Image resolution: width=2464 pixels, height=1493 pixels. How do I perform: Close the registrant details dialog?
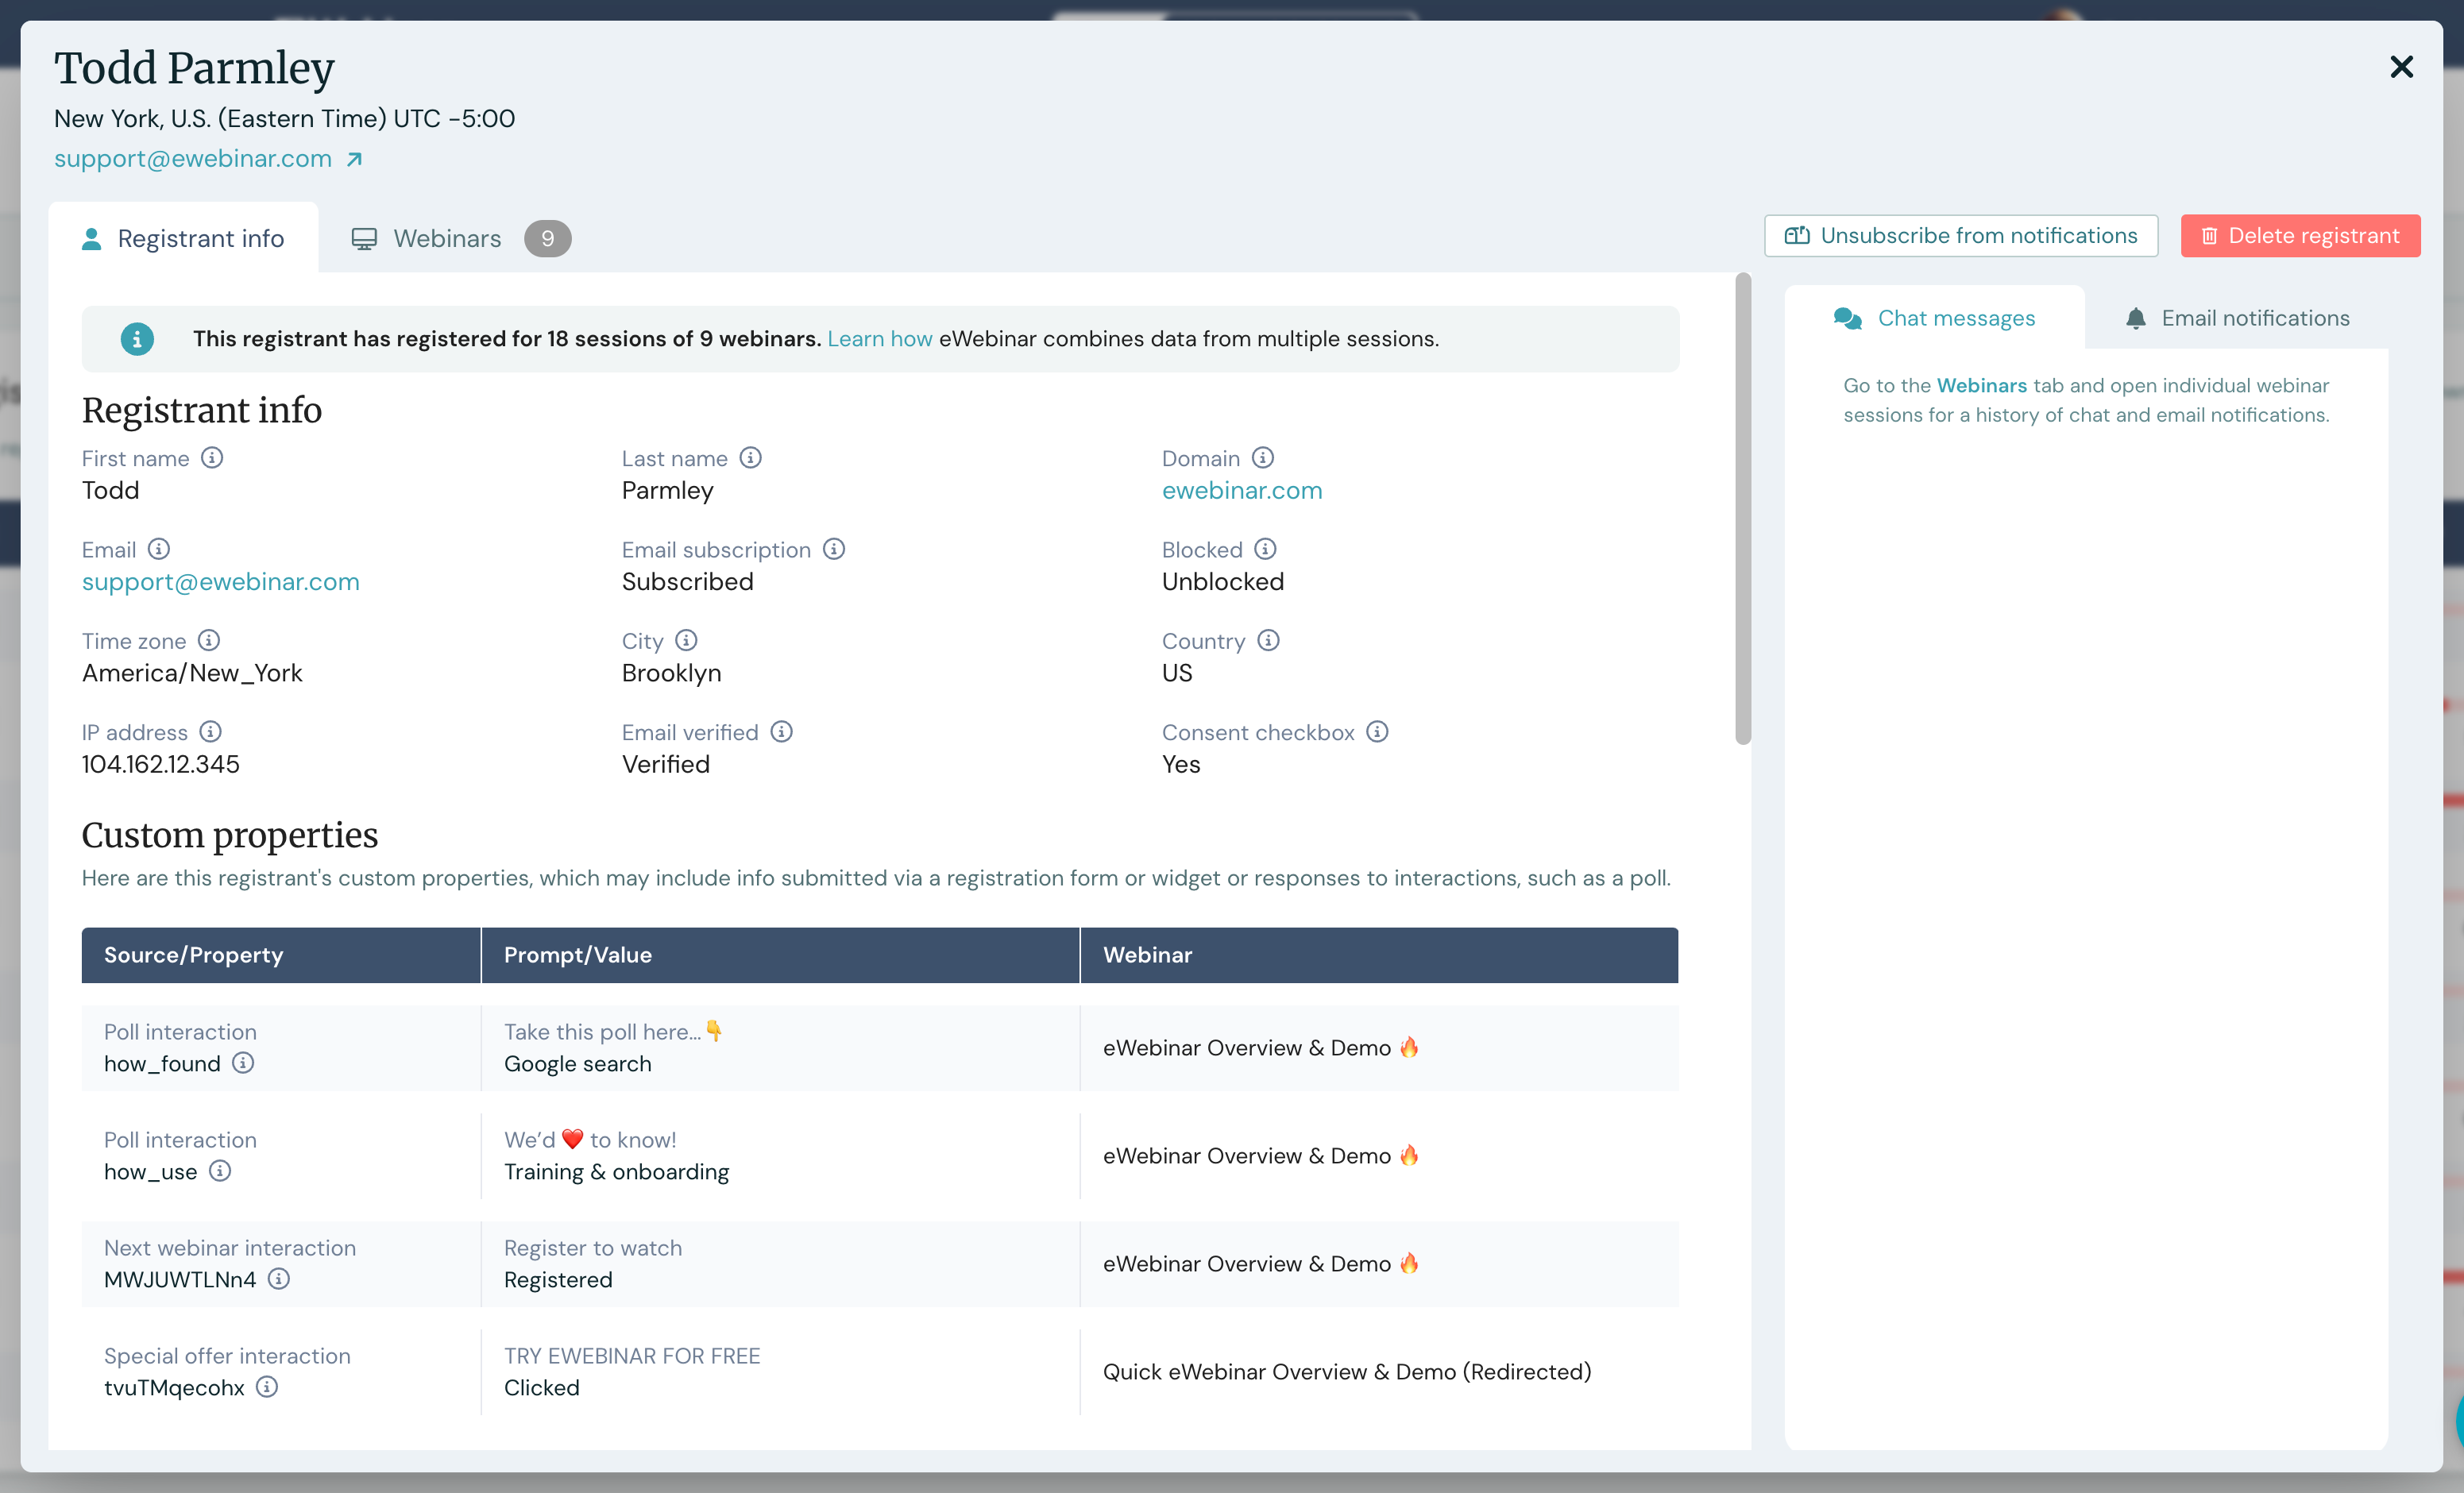click(x=2401, y=67)
